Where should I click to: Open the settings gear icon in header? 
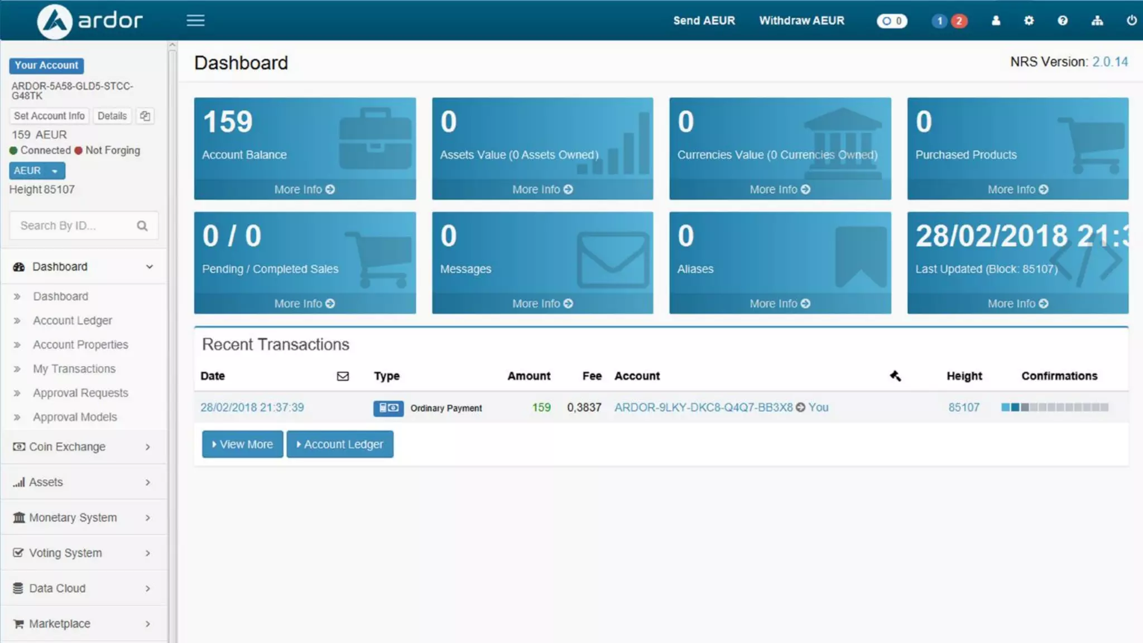point(1029,21)
